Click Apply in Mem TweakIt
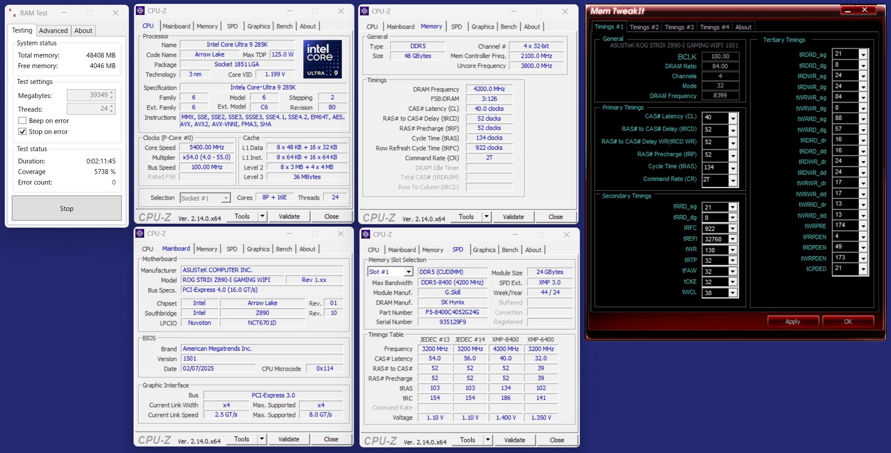This screenshot has height=453, width=891. click(x=793, y=322)
